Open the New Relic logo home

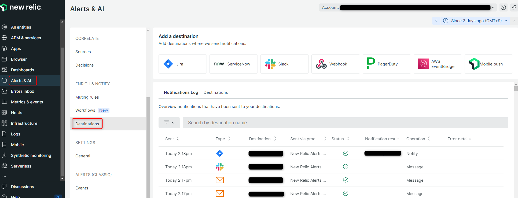click(x=21, y=7)
